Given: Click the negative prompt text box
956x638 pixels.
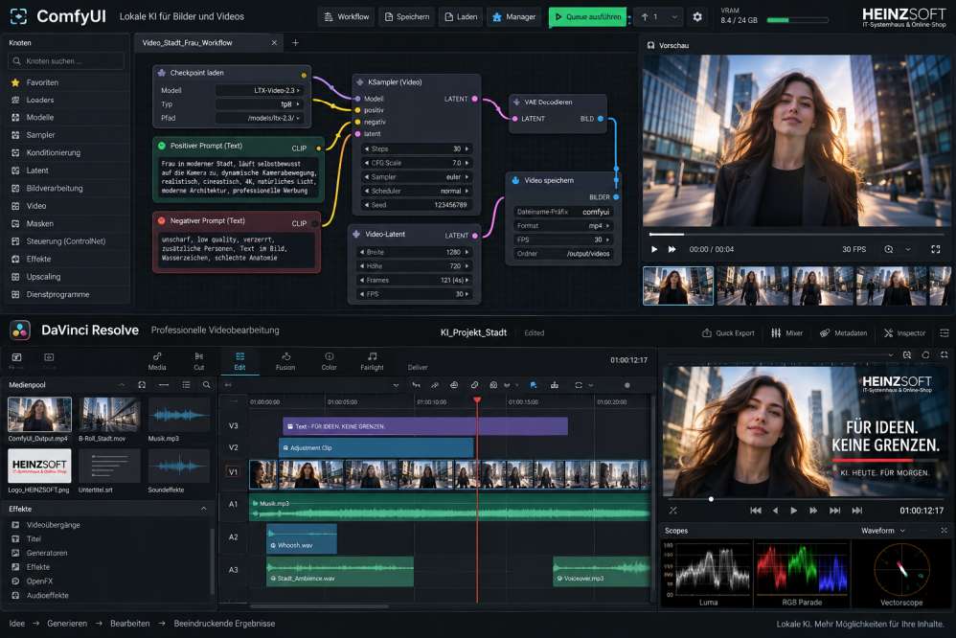Looking at the screenshot, I should click(238, 249).
